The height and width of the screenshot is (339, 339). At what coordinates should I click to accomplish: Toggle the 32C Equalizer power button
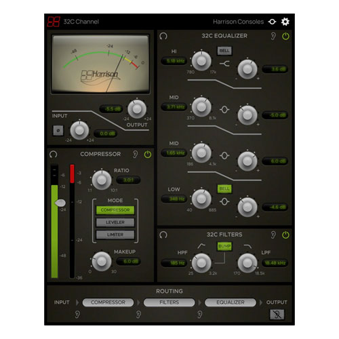tap(285, 36)
